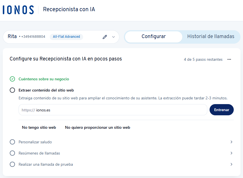Click the No tengo sitio web link
The image size is (243, 178).
tap(39, 127)
